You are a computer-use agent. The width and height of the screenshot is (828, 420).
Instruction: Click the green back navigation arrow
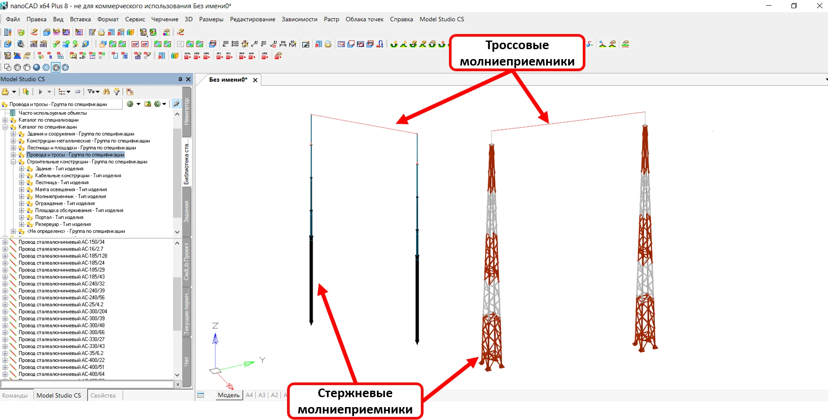pyautogui.click(x=130, y=104)
